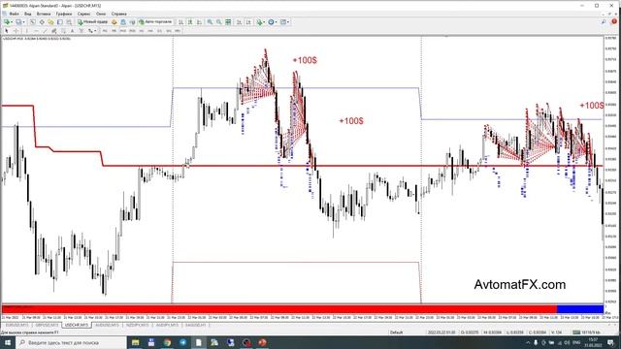
Task: Select the Fibonacci retracement tool
Action: (63, 30)
